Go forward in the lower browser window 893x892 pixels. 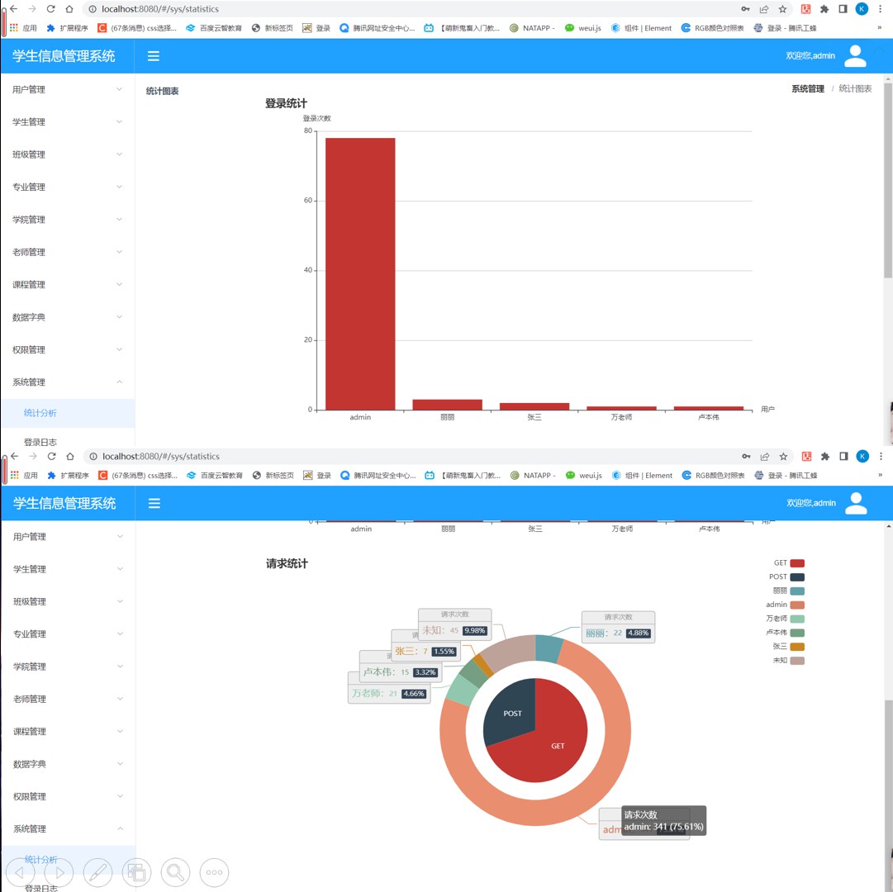33,456
